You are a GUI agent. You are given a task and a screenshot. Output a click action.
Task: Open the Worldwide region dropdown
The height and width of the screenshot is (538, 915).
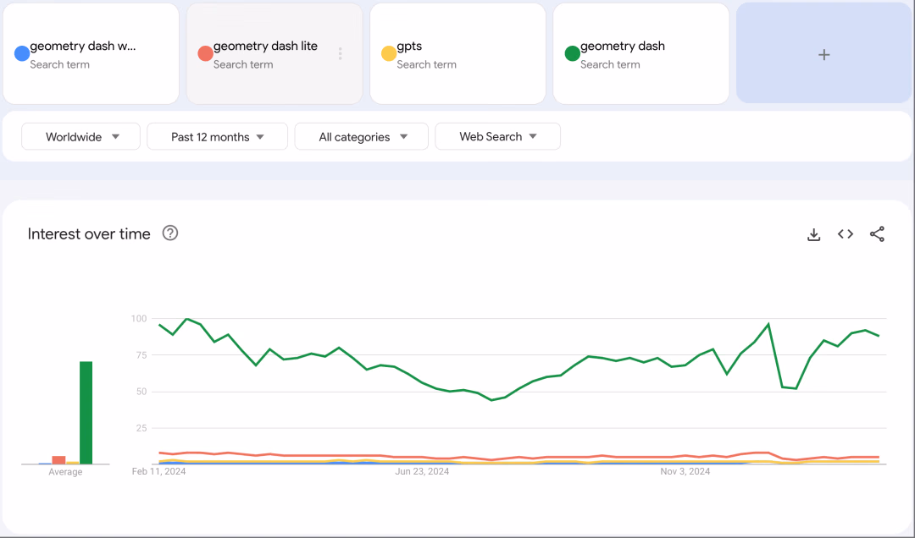[x=81, y=136]
